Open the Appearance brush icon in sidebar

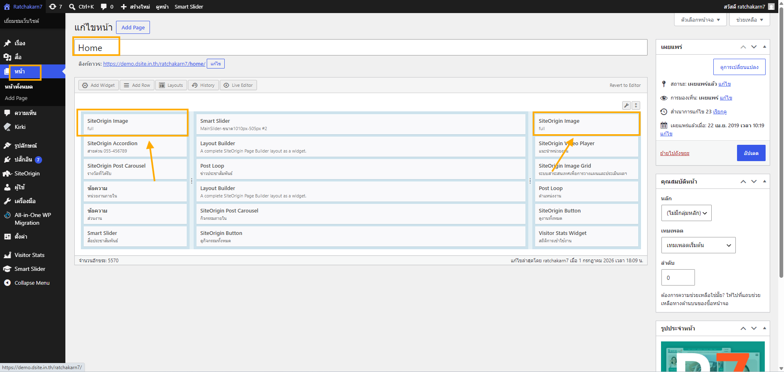pos(7,146)
